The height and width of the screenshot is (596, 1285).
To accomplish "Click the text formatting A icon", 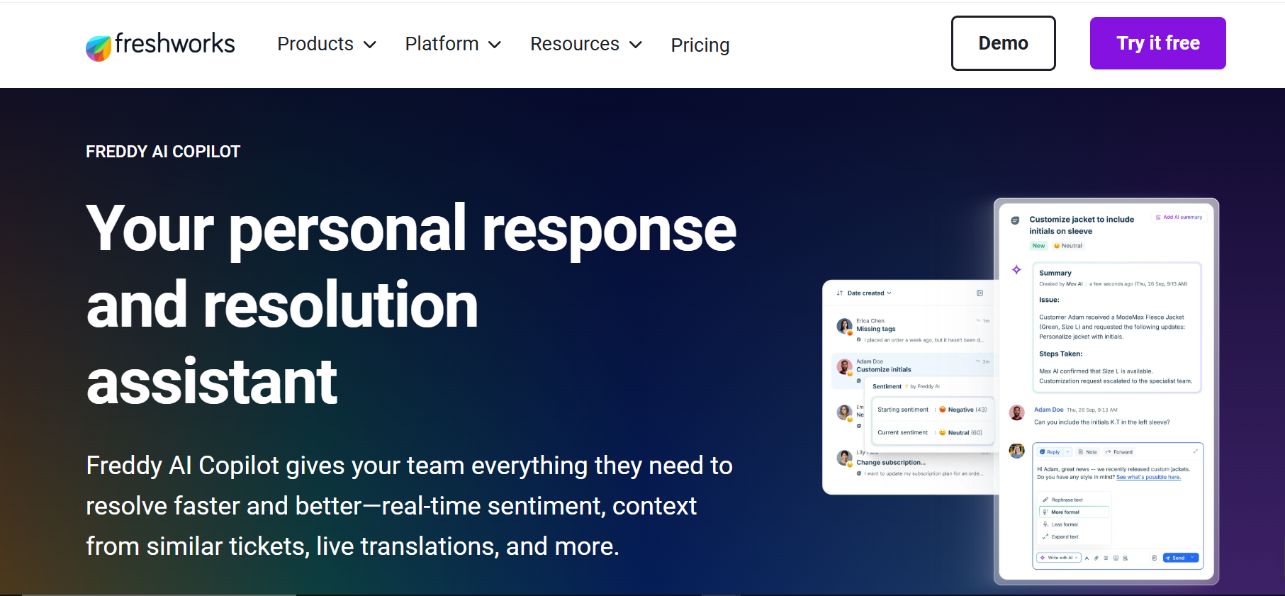I will click(1087, 558).
